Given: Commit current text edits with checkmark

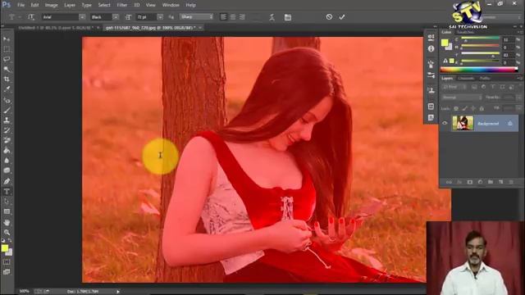Looking at the screenshot, I should tap(341, 16).
